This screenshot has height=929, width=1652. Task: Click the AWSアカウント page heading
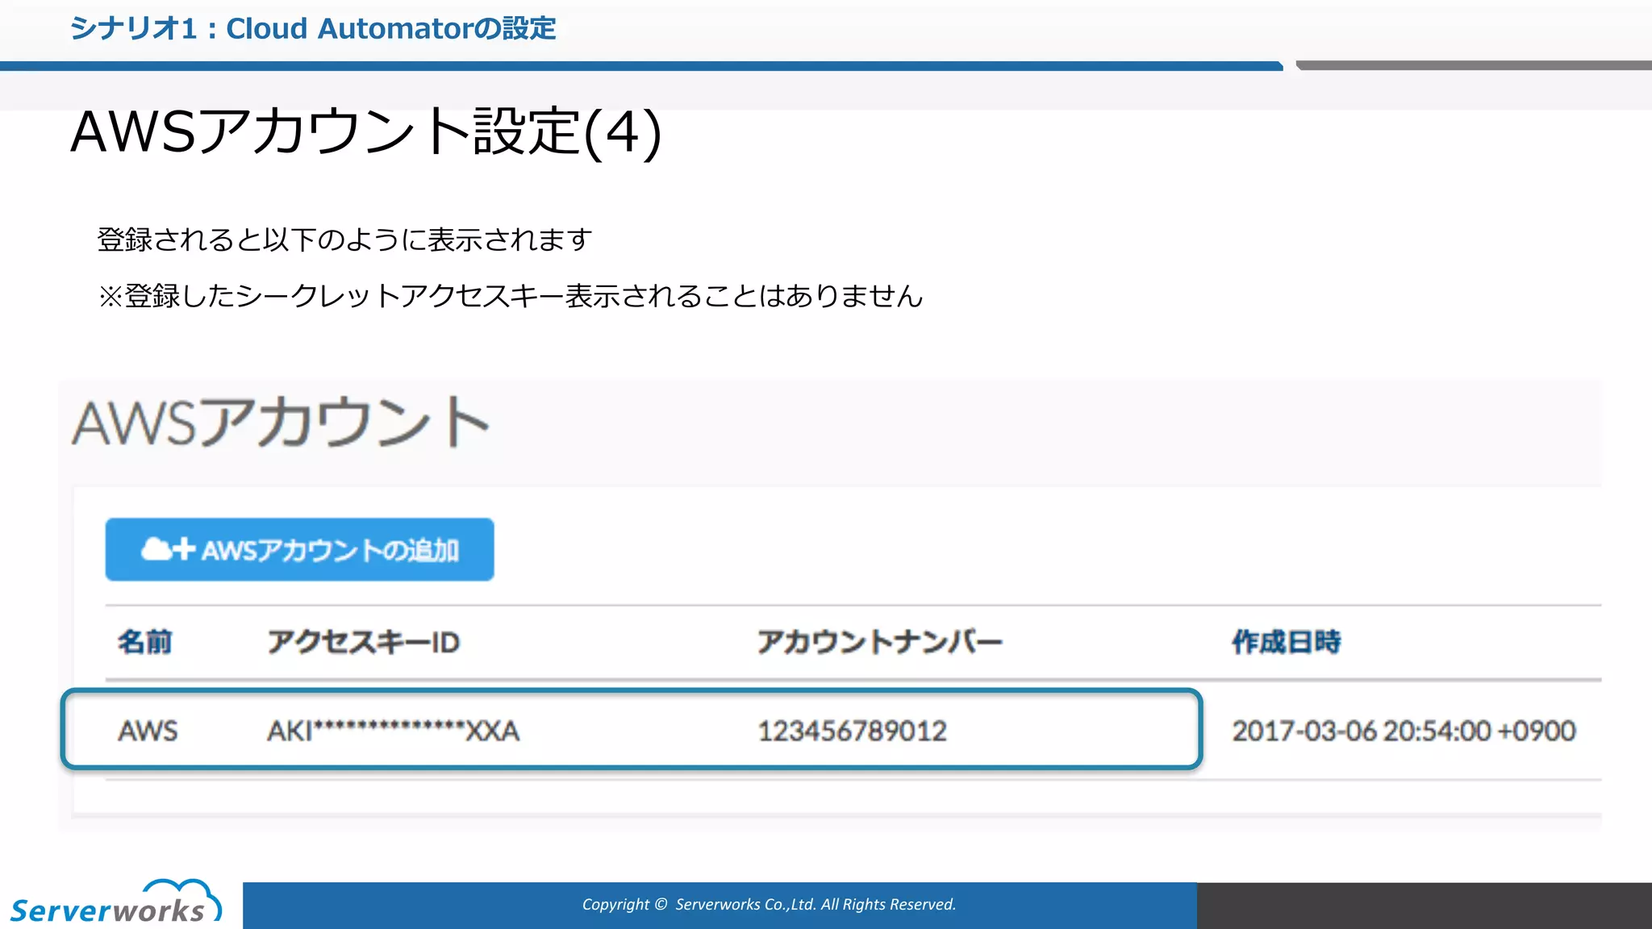click(281, 422)
